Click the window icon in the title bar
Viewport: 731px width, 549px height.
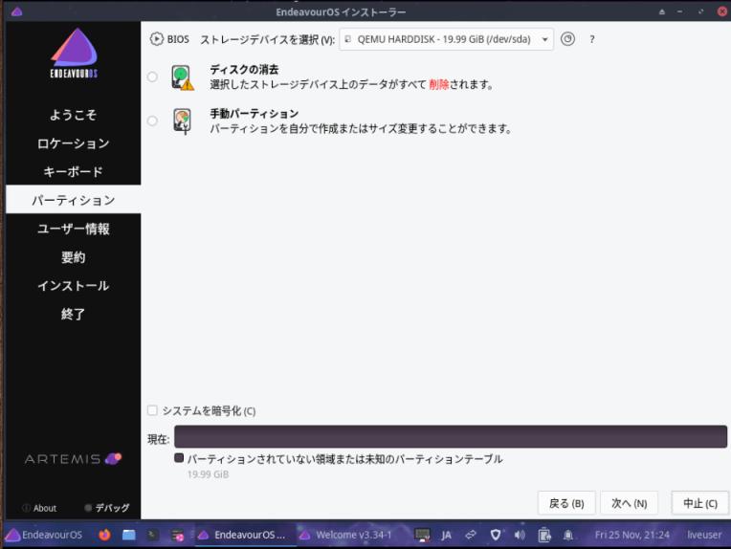pyautogui.click(x=17, y=11)
